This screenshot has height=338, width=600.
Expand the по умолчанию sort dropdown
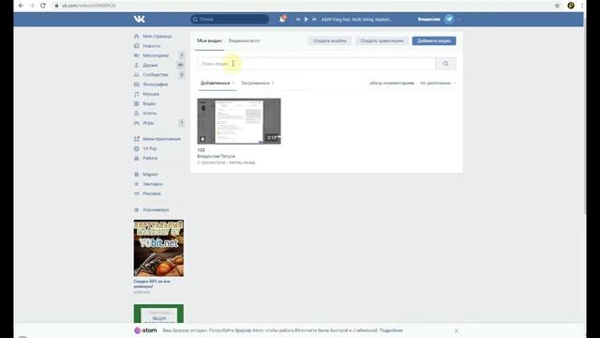438,83
